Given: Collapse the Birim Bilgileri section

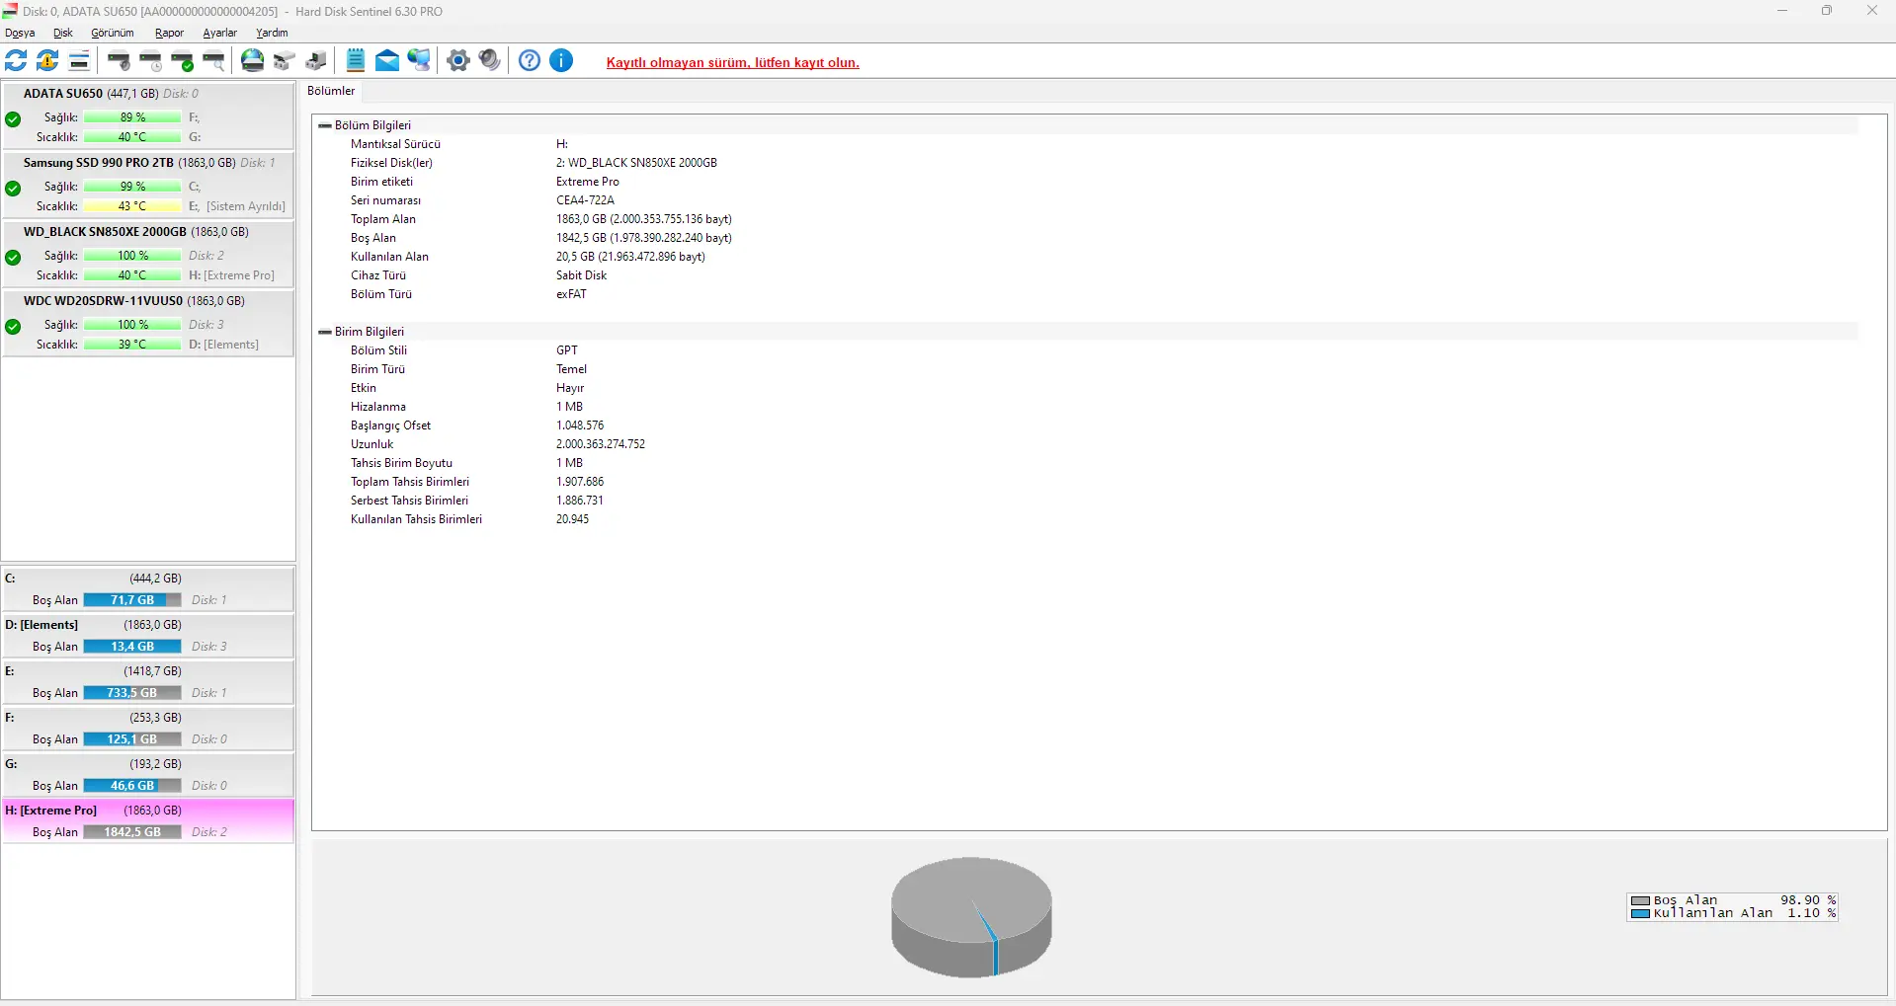Looking at the screenshot, I should [324, 332].
